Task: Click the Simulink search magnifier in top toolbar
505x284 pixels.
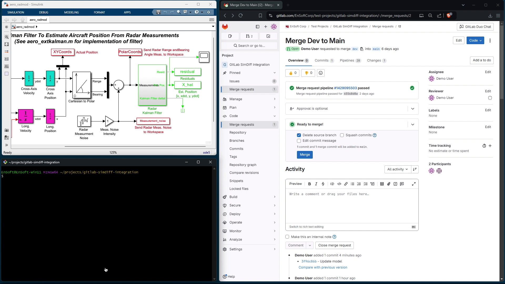Action: [x=179, y=12]
